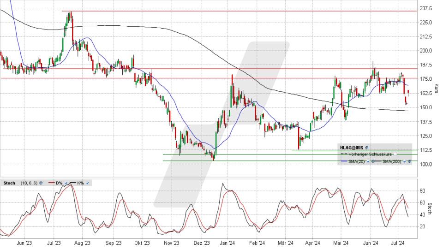Click the Mär '24 date label
443x249 pixels.
(286, 243)
